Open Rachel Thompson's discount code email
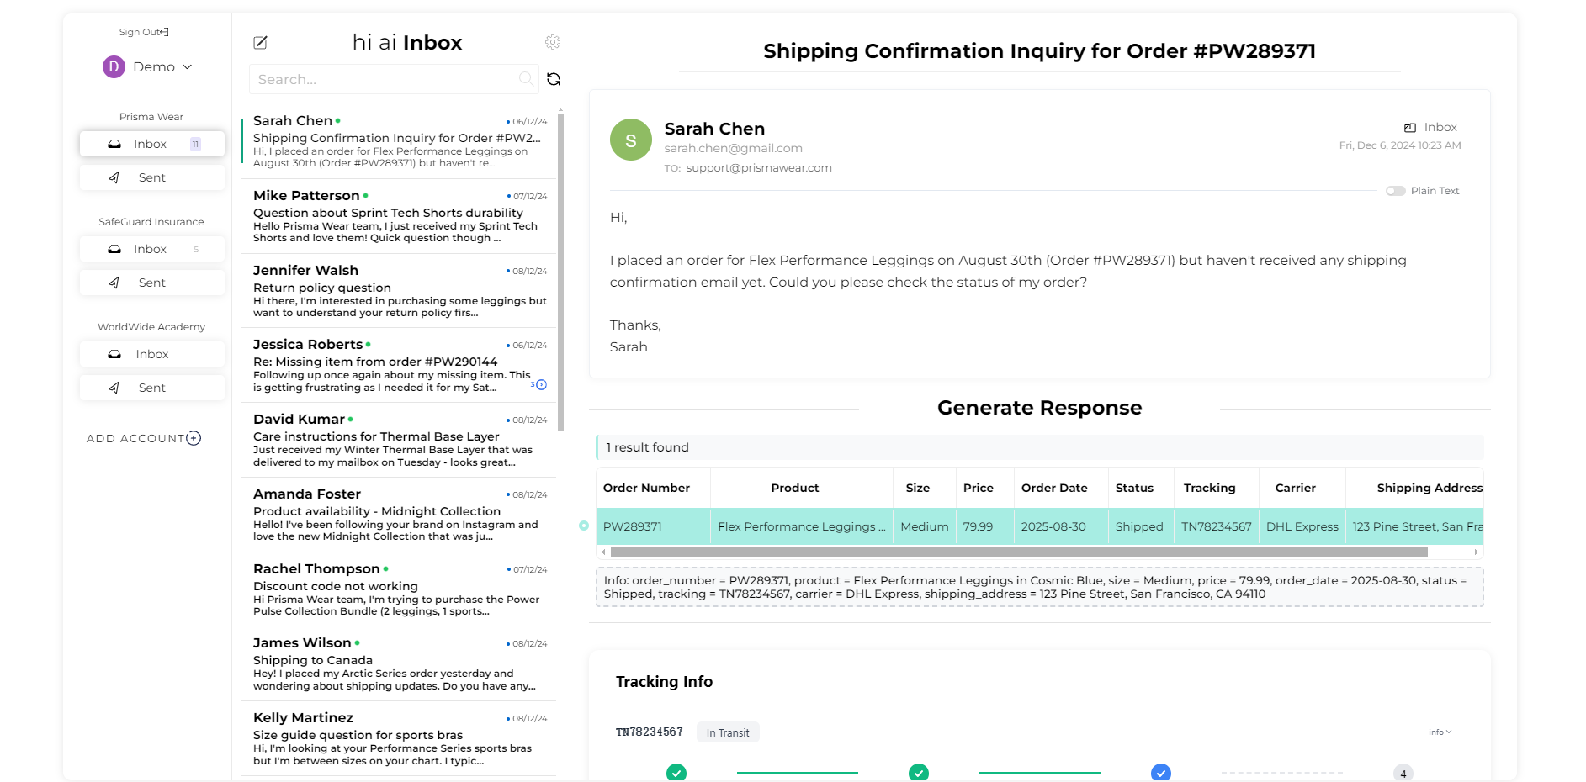The image size is (1586, 782). [x=399, y=589]
